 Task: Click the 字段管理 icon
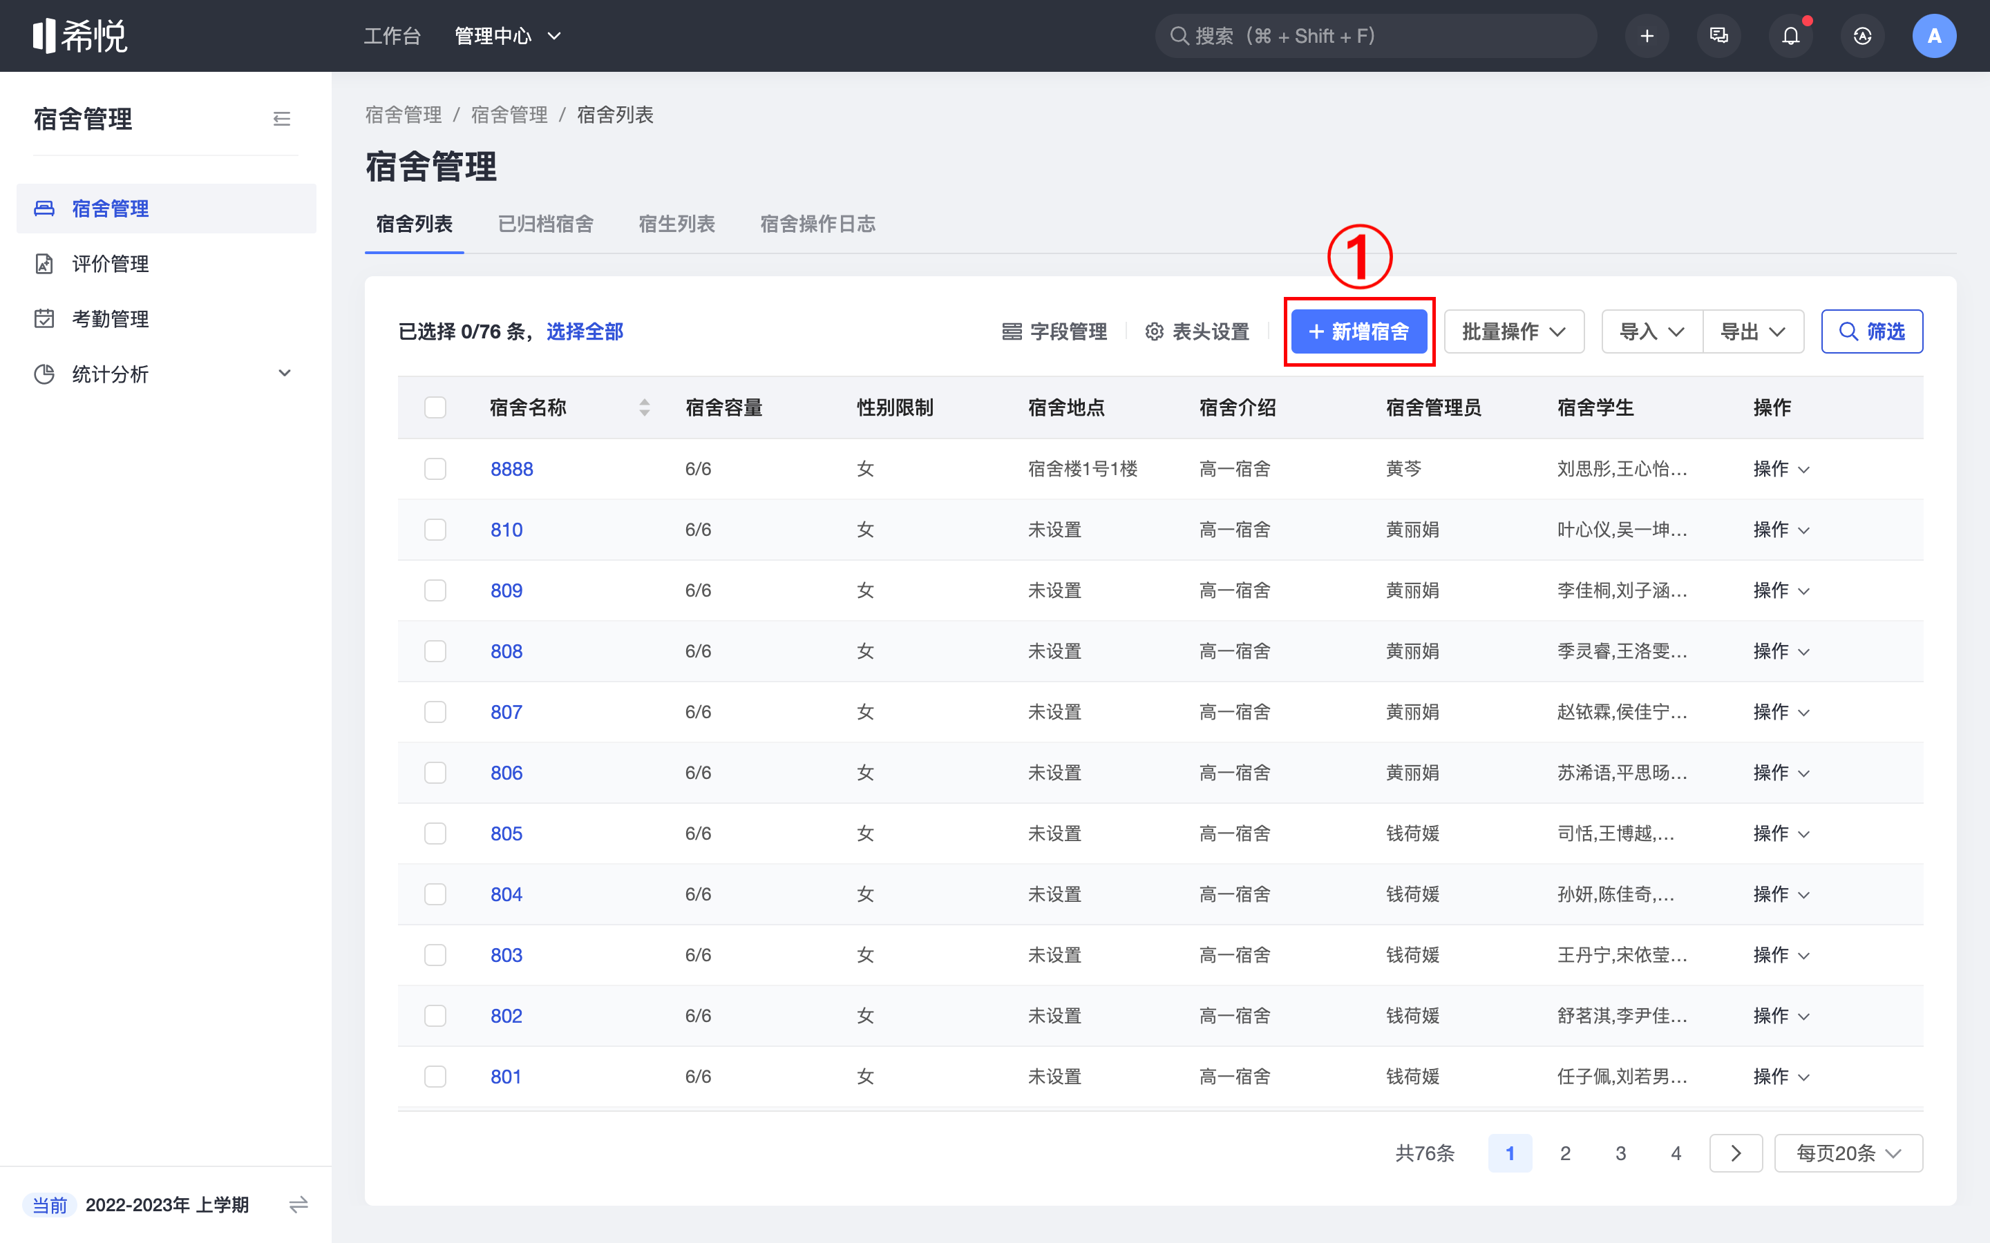click(x=1012, y=331)
